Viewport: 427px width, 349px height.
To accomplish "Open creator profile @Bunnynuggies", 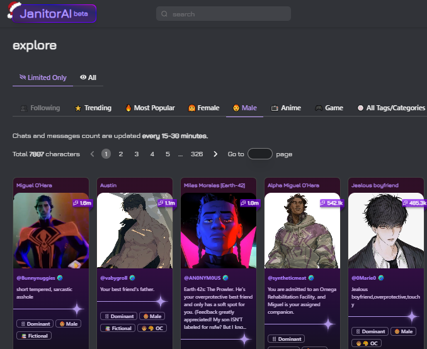I will pyautogui.click(x=36, y=278).
